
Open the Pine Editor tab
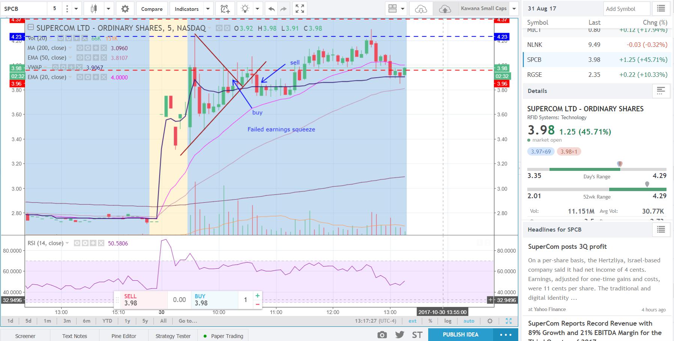pos(123,336)
